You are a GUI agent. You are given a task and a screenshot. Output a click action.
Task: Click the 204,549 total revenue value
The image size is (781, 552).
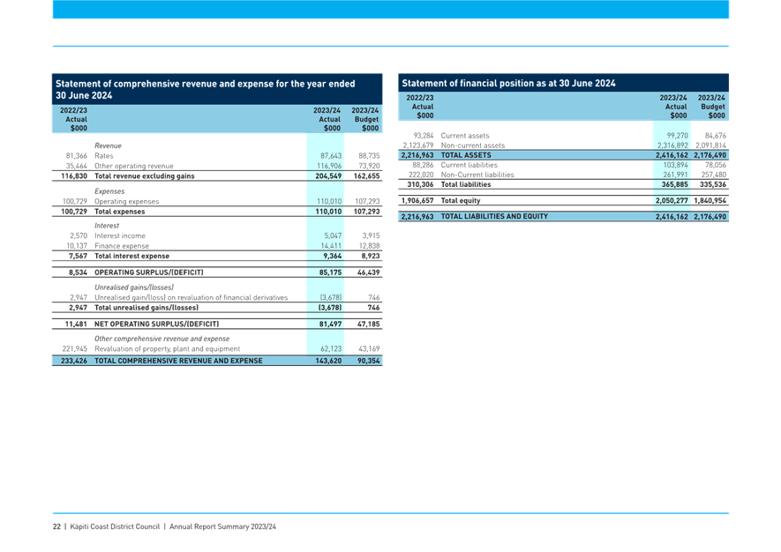pyautogui.click(x=328, y=175)
